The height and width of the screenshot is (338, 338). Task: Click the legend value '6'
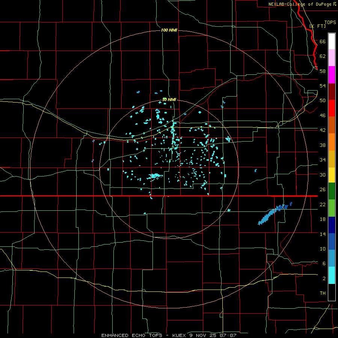[324, 263]
